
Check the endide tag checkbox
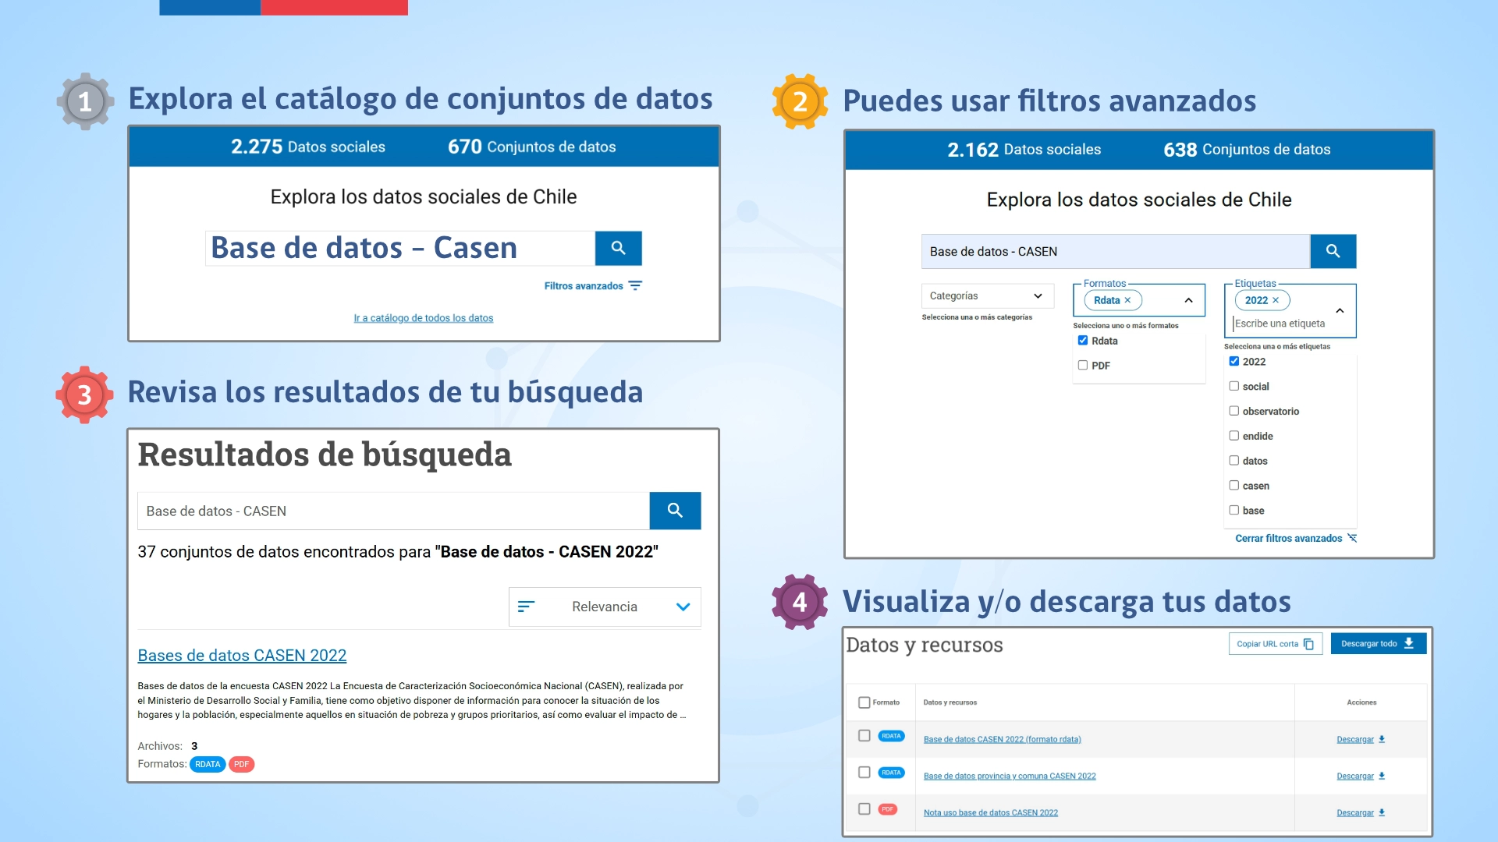pos(1234,436)
